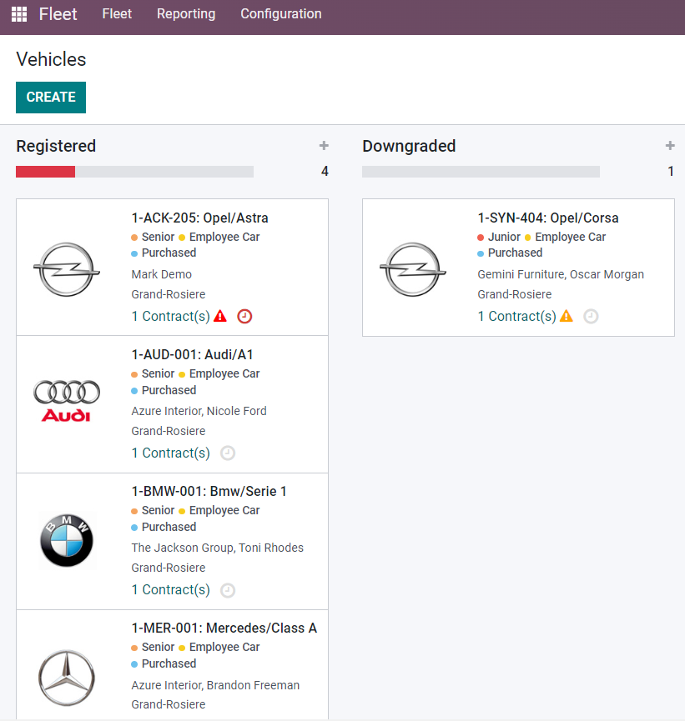Open the Configuration menu
This screenshot has width=685, height=721.
tap(281, 14)
